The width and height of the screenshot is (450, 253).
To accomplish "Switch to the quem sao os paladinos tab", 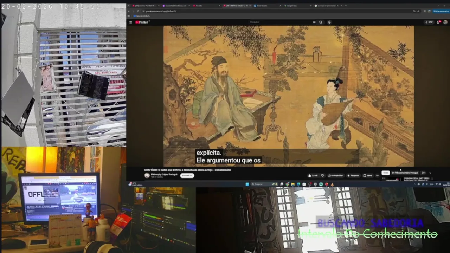I will [328, 6].
